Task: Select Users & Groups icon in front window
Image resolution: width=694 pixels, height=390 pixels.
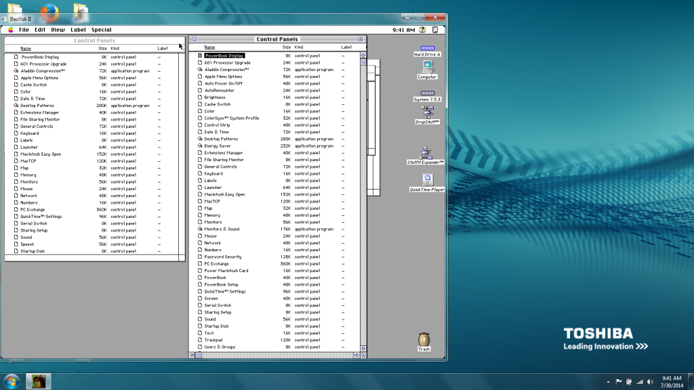Action: pyautogui.click(x=200, y=347)
